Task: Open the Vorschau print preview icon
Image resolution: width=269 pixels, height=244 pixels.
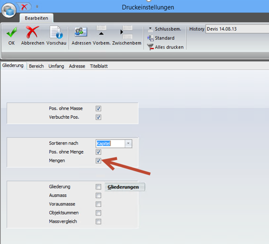Action: (x=56, y=32)
